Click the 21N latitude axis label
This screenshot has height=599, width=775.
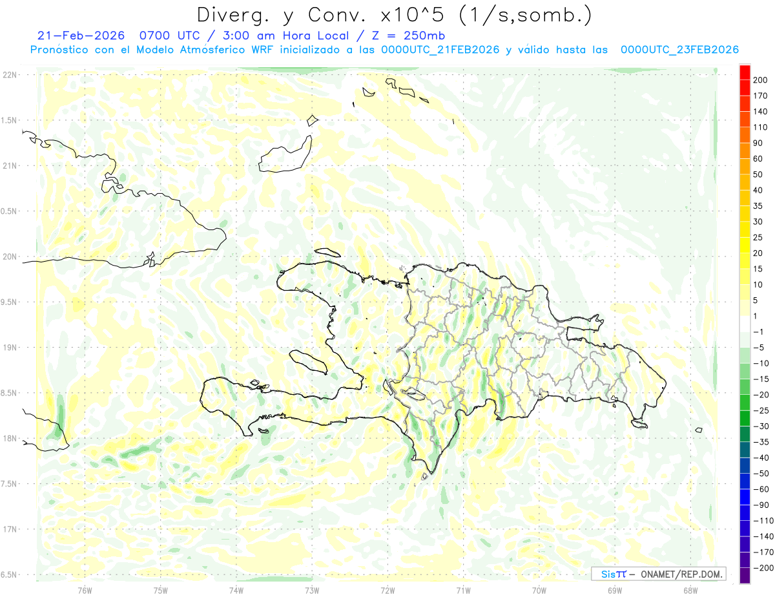pos(9,165)
